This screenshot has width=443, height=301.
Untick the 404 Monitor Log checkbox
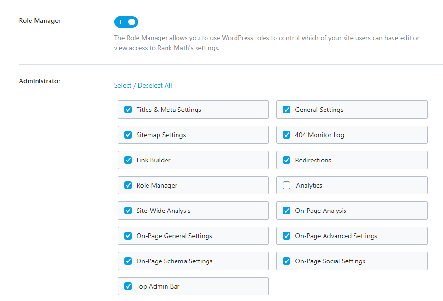[x=286, y=135]
